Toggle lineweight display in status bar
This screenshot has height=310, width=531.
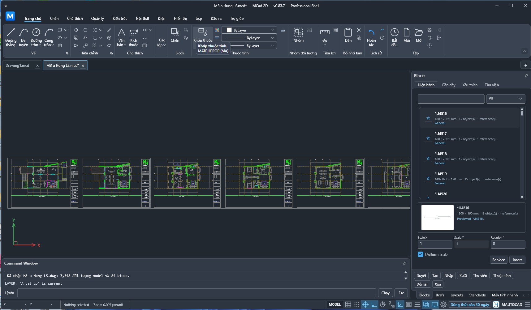point(417,304)
